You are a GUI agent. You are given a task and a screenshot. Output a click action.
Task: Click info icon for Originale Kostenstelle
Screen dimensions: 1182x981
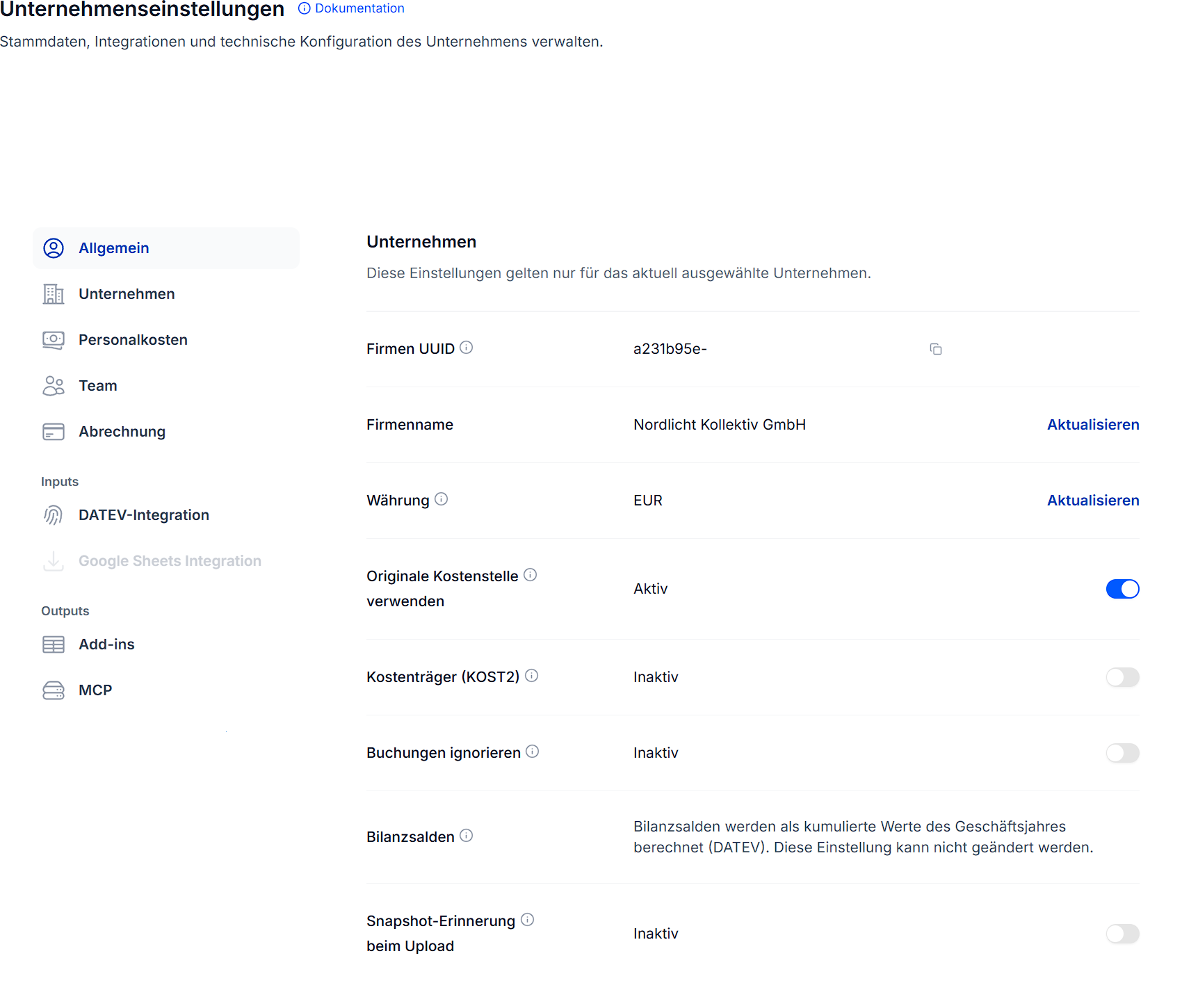click(x=531, y=575)
